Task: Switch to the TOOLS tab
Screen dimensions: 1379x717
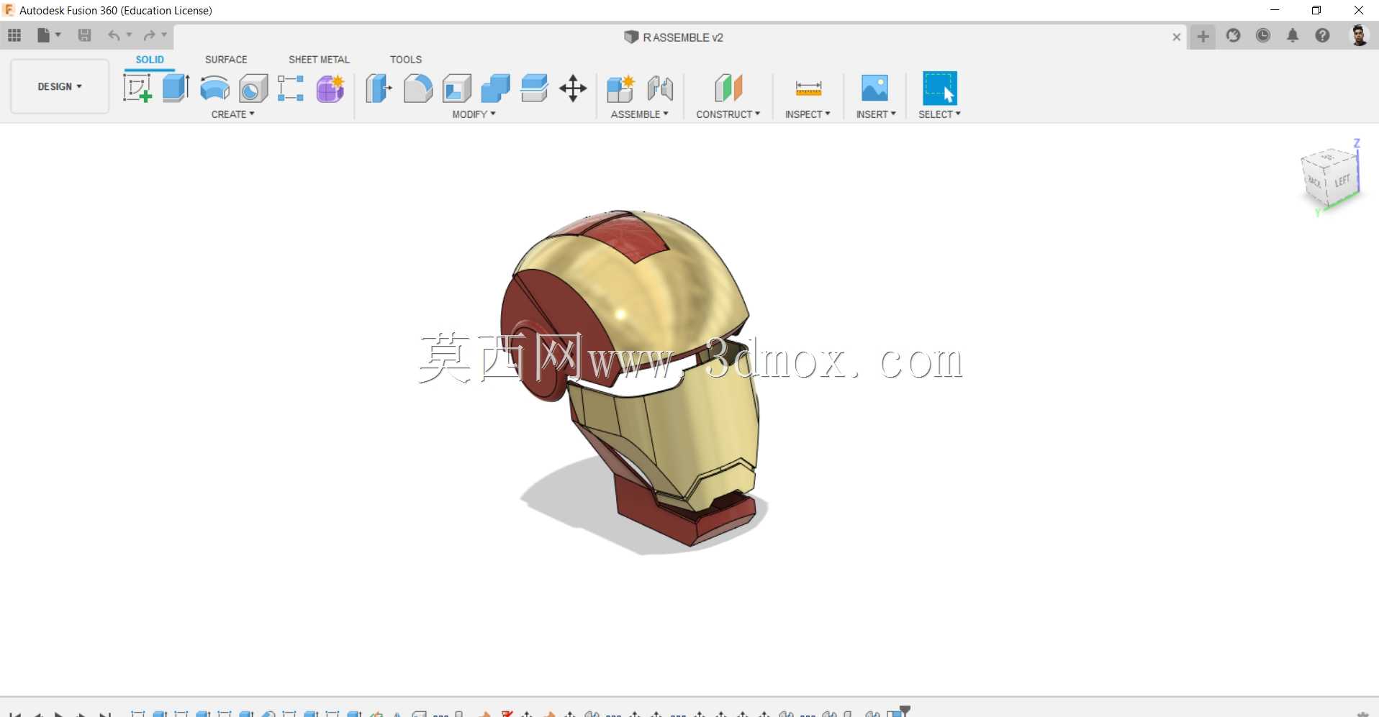Action: tap(406, 60)
